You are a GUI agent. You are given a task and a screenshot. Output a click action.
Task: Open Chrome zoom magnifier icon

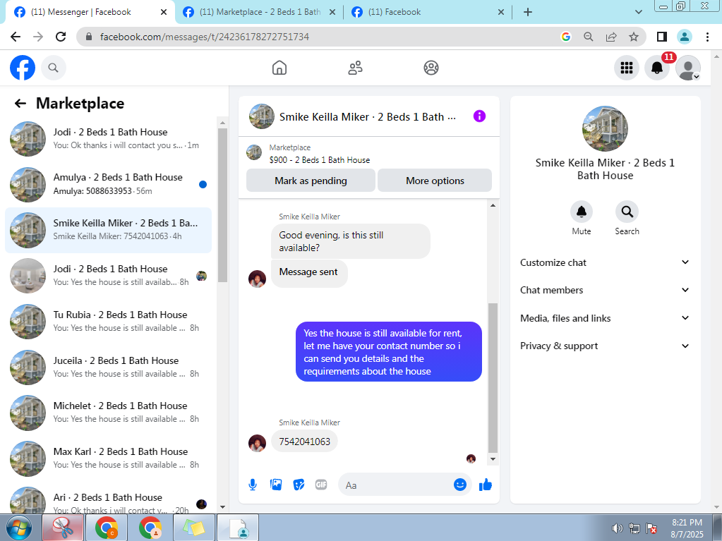pos(589,37)
